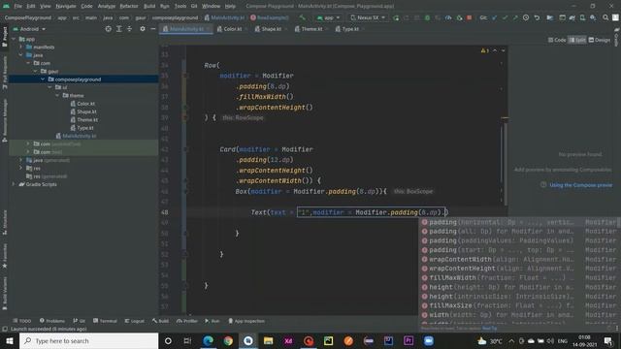The width and height of the screenshot is (621, 349).
Task: Switch to the Color.kt editor tab
Action: click(232, 29)
